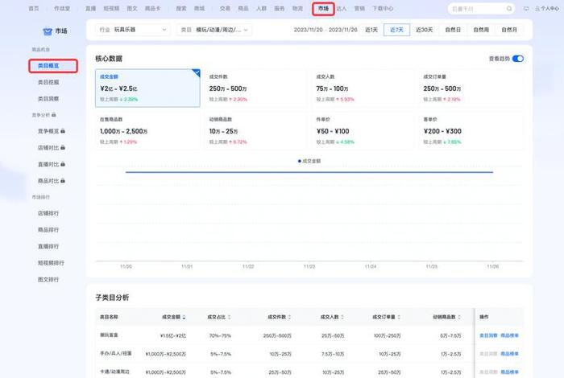The width and height of the screenshot is (564, 378).
Task: Click the 70%~75% cell in the 潮玩盲盒 row
Action: [x=220, y=336]
